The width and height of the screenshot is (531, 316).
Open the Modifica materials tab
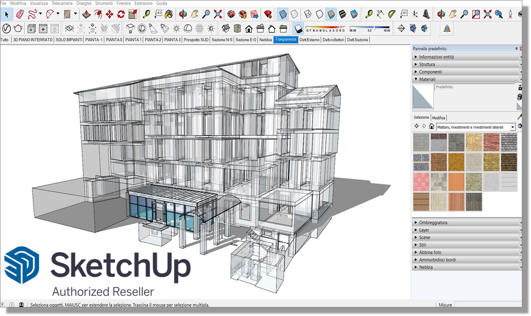[x=439, y=118]
